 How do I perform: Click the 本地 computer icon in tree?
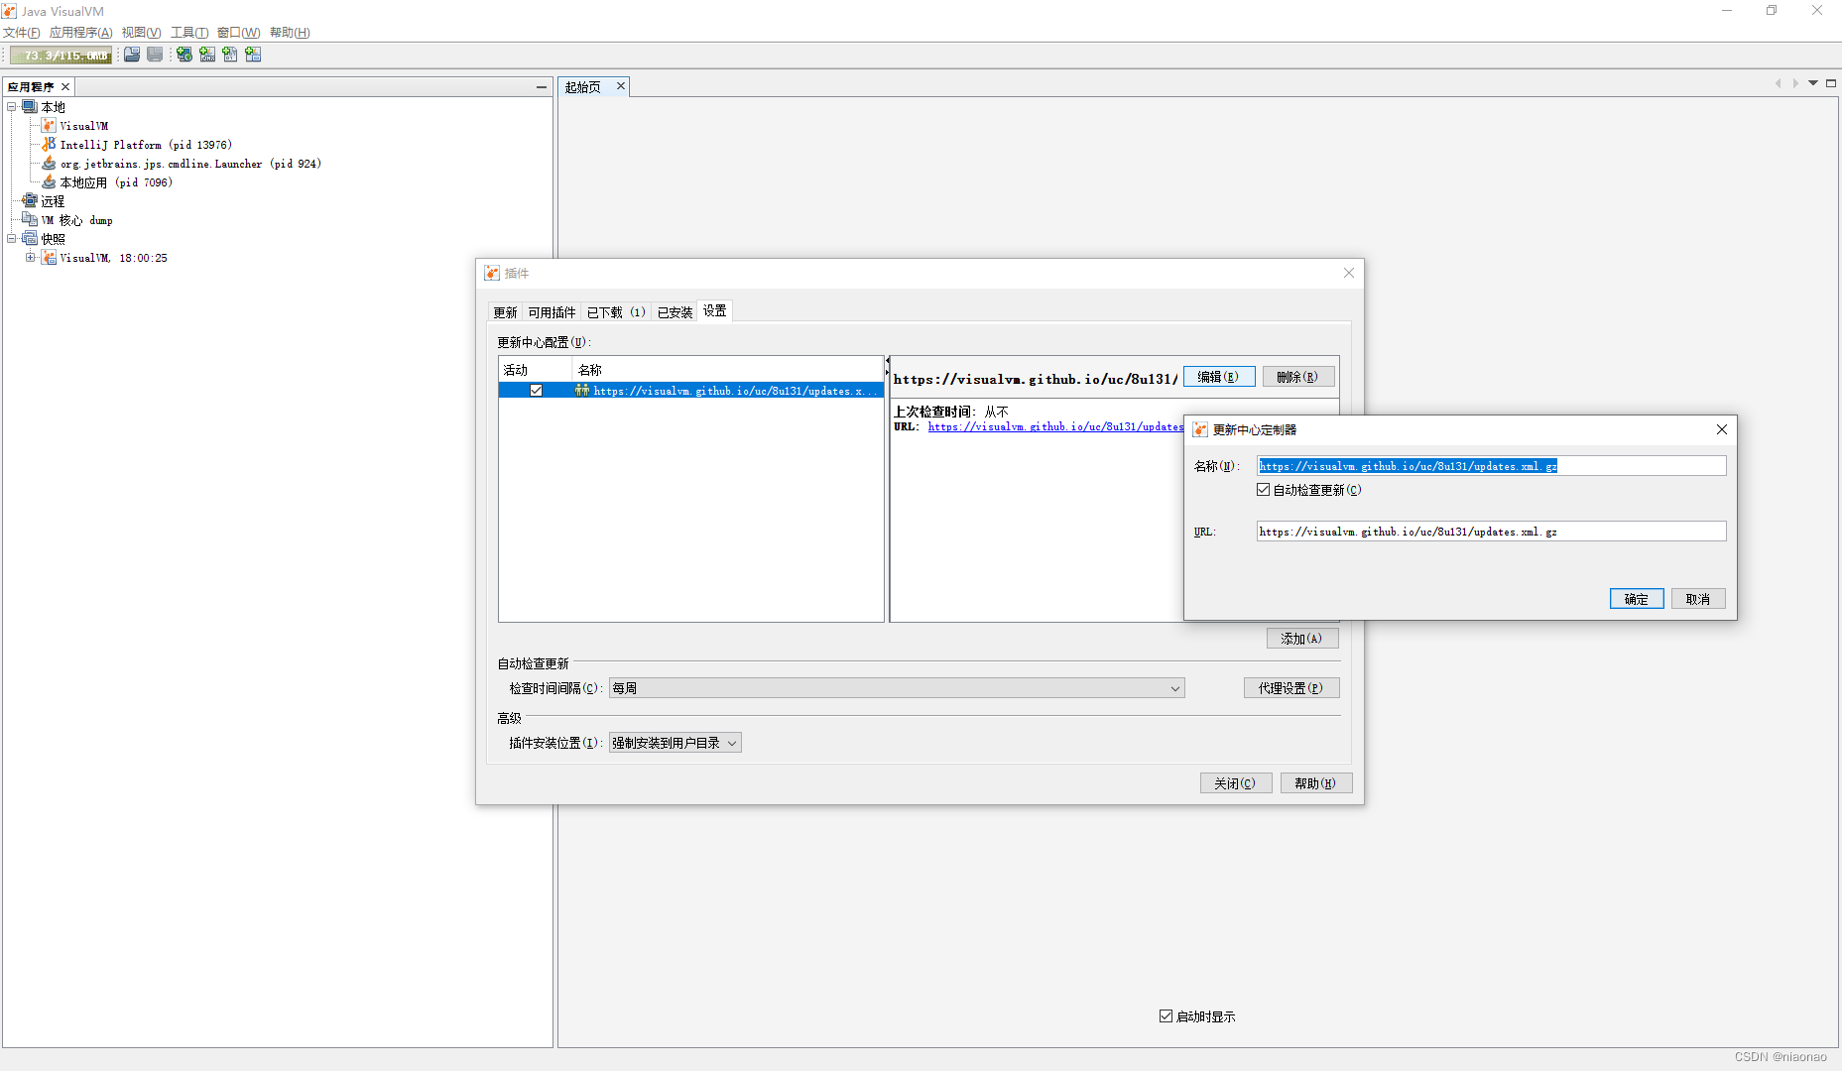[30, 106]
